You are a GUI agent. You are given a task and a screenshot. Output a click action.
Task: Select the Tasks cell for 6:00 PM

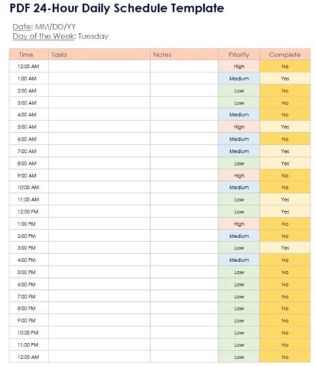pyautogui.click(x=99, y=284)
